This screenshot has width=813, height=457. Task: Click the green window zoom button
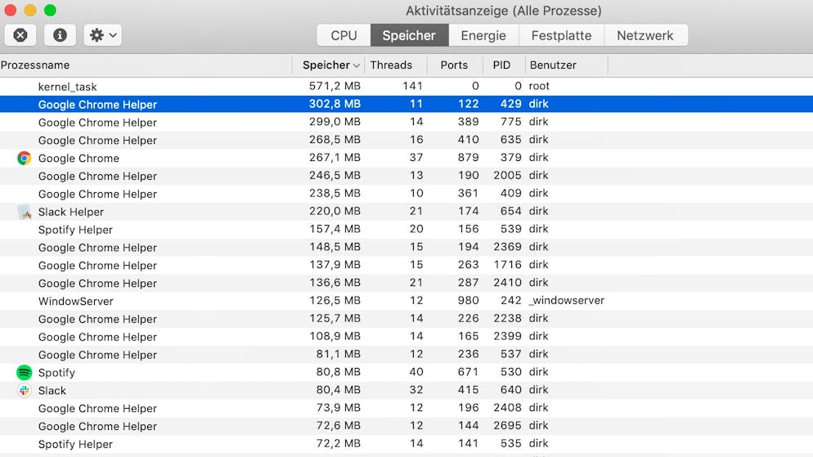[x=50, y=10]
